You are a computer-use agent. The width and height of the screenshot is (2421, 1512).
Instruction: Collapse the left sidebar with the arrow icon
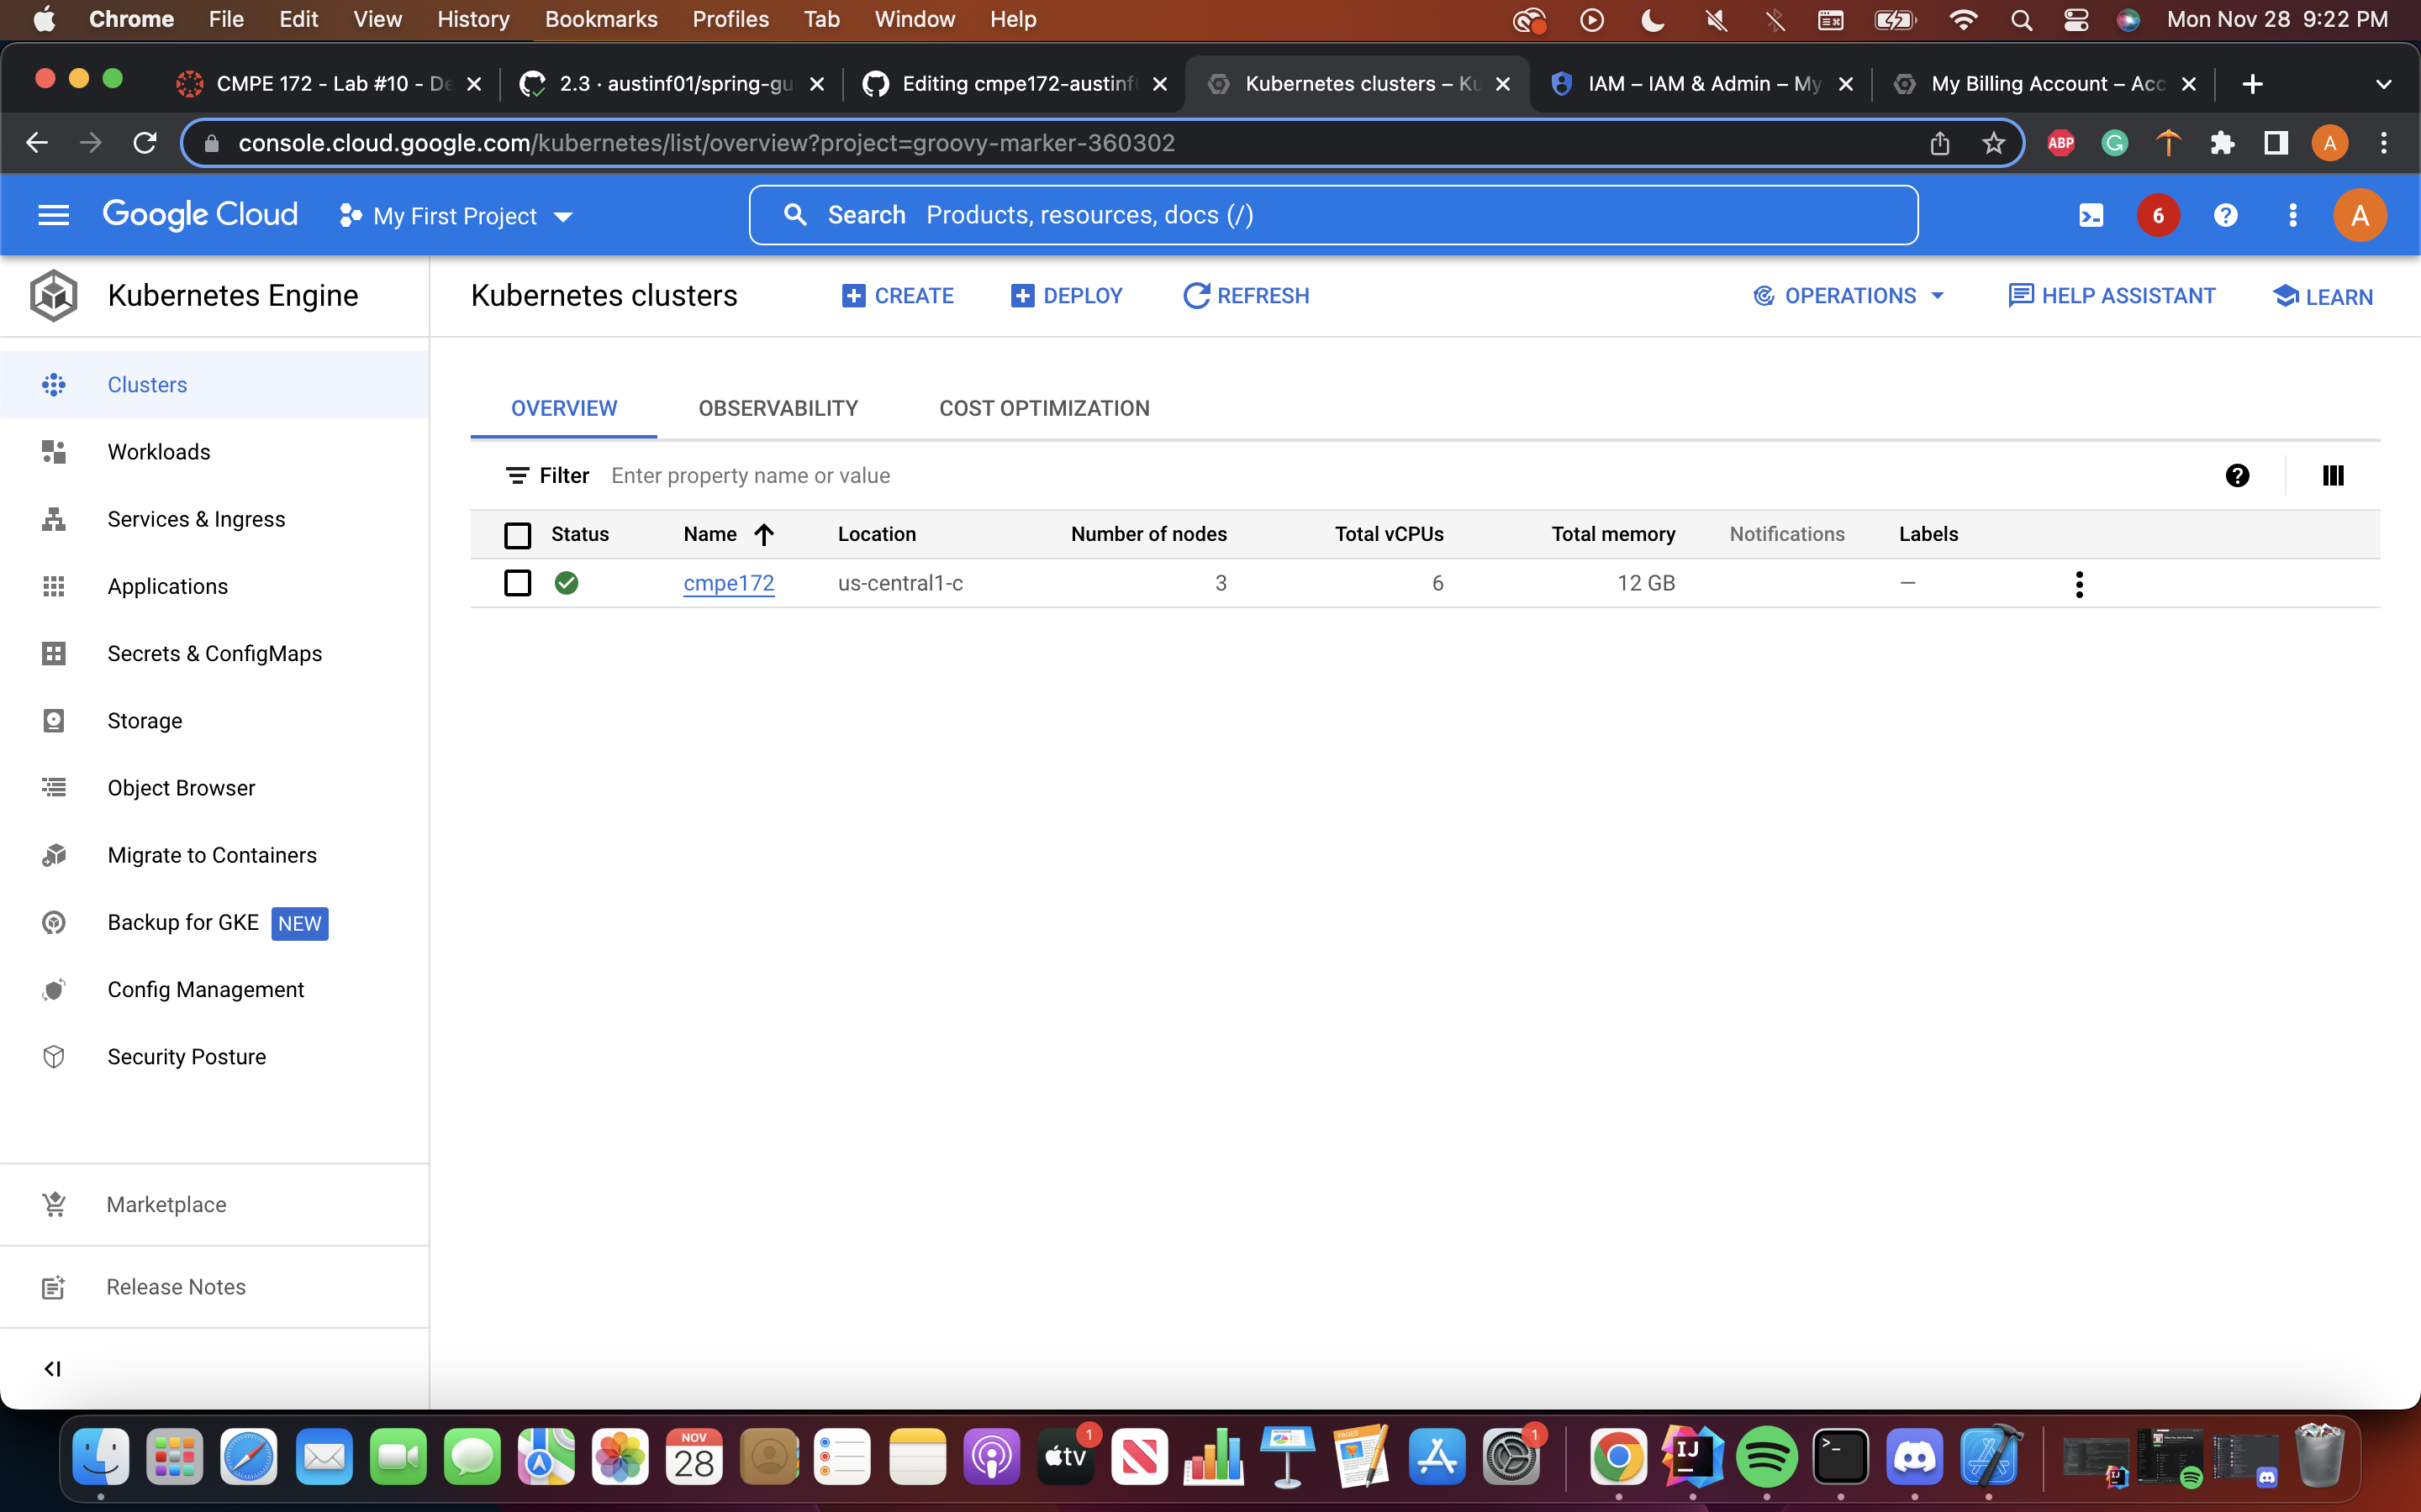click(x=53, y=1368)
